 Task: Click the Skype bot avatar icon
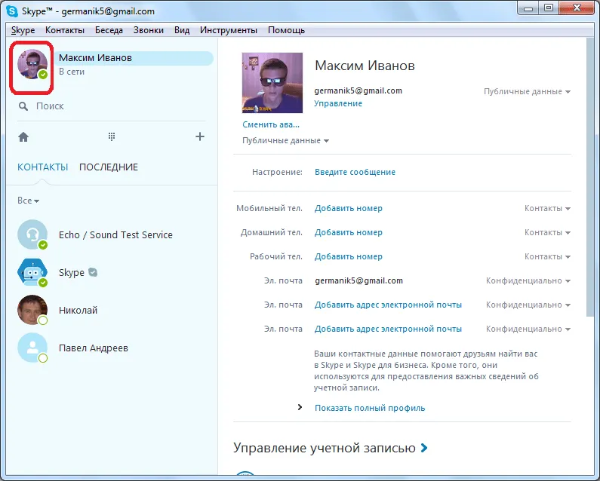pos(32,272)
